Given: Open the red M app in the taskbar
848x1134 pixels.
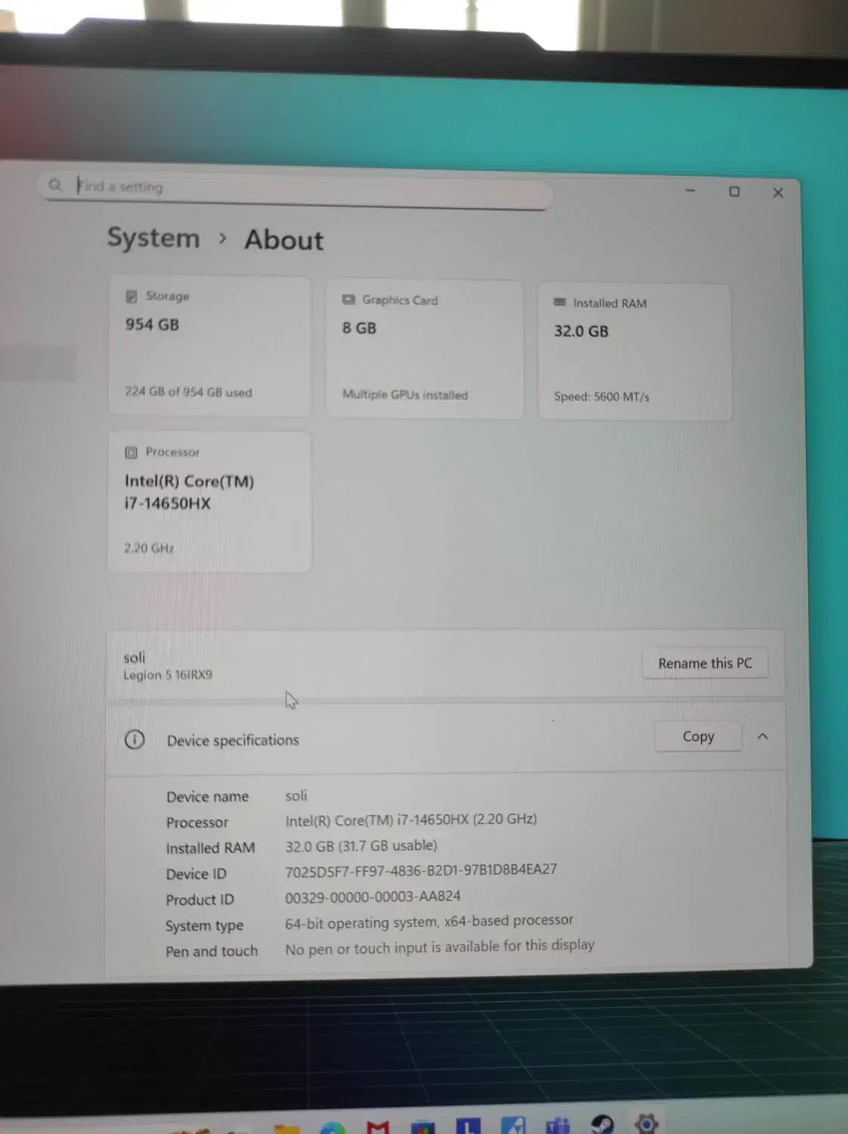Looking at the screenshot, I should (x=378, y=1127).
